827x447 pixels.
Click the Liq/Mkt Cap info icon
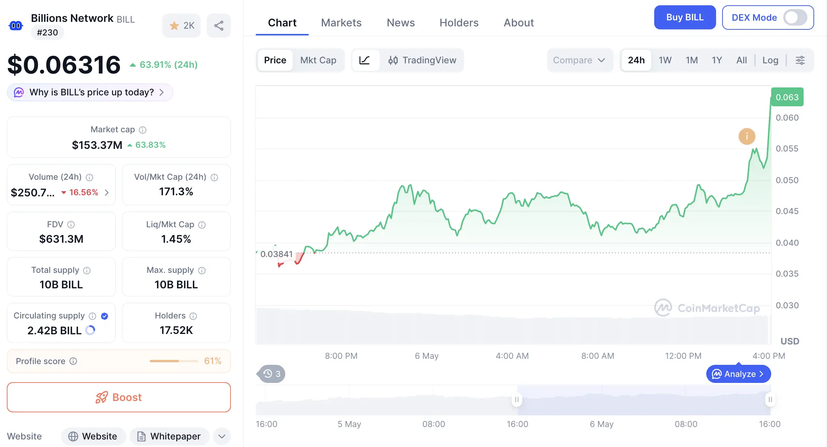pyautogui.click(x=202, y=225)
